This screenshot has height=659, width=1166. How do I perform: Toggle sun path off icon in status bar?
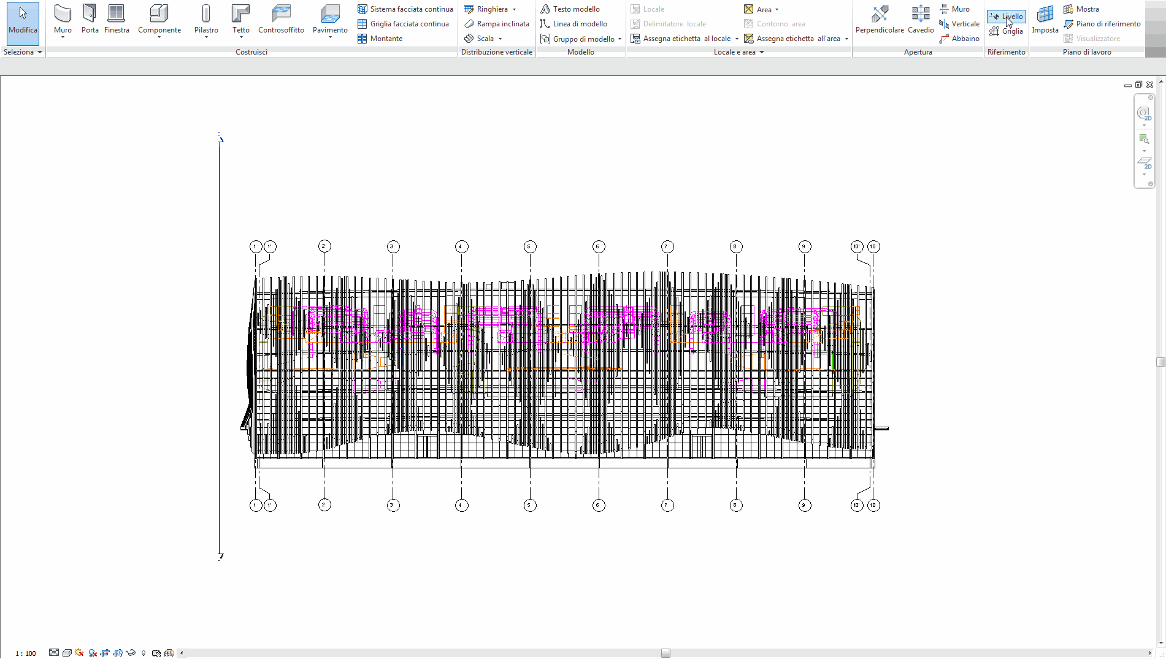(x=79, y=652)
